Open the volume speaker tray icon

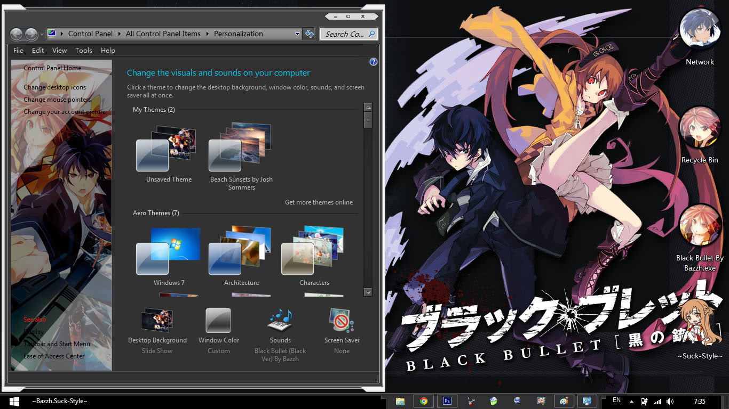point(670,402)
